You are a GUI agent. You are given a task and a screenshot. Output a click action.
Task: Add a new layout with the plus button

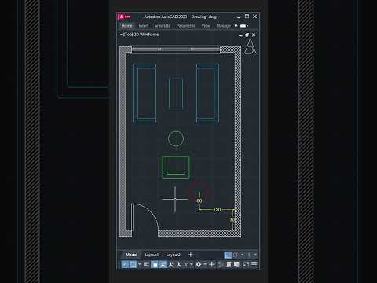[191, 255]
